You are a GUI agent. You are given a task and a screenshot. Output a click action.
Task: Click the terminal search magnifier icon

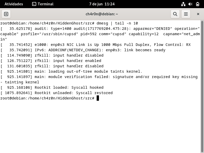point(175,14)
